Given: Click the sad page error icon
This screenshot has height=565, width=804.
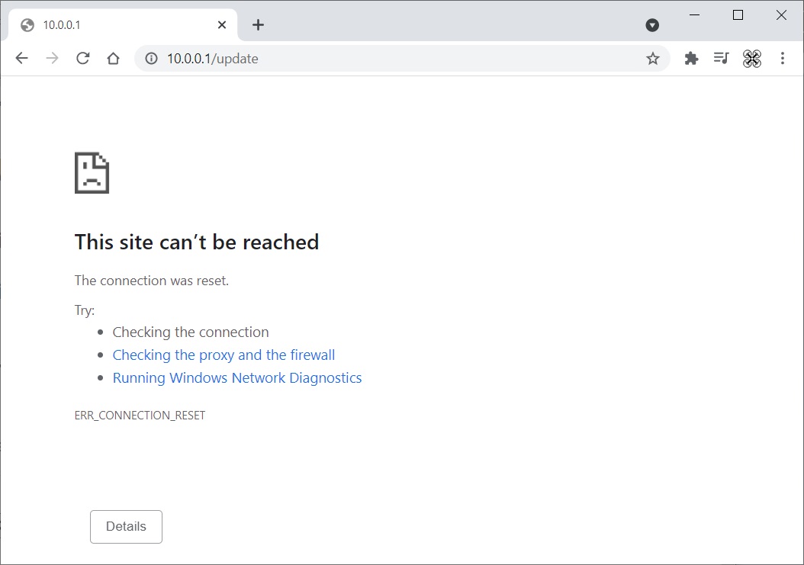Looking at the screenshot, I should (x=92, y=173).
